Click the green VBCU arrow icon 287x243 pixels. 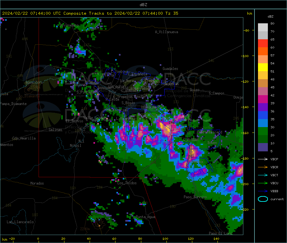[x=263, y=183]
